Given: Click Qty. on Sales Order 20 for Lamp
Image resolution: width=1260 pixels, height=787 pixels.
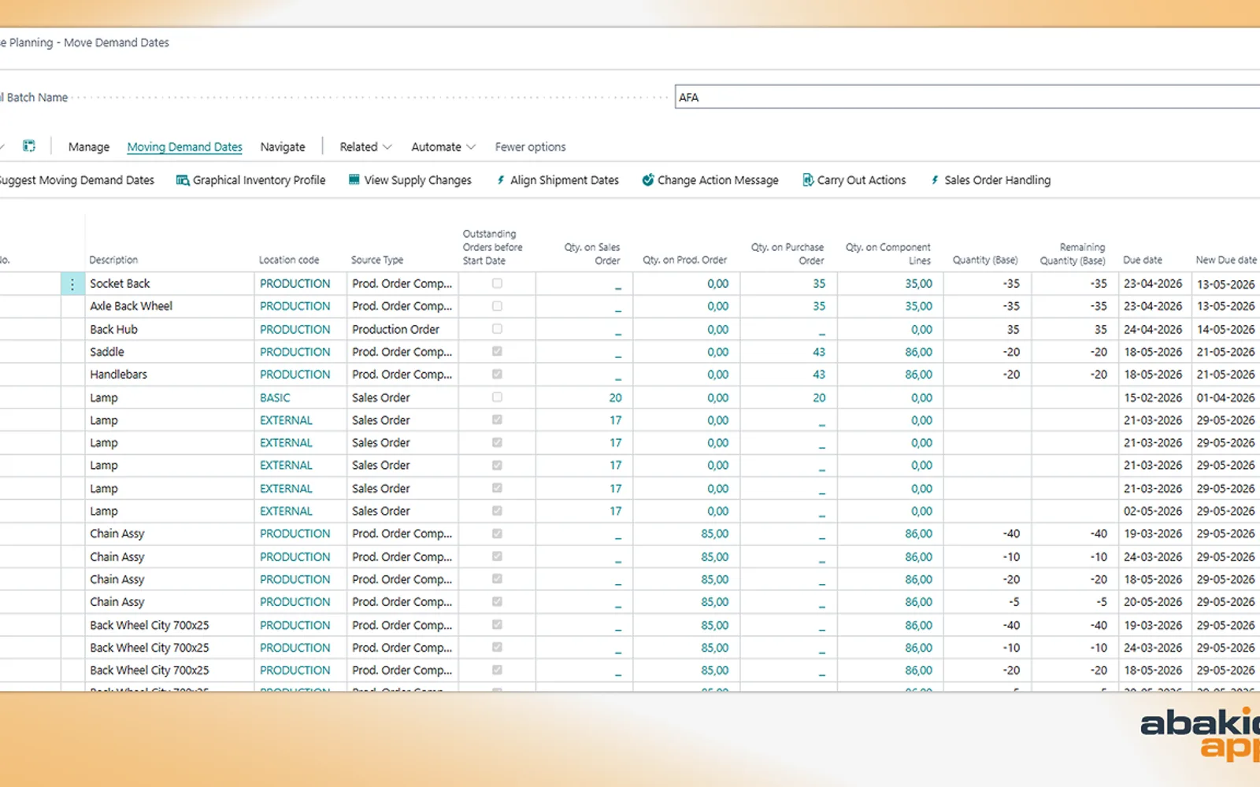Looking at the screenshot, I should pos(615,398).
